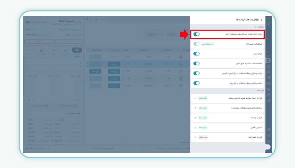Screen dimensions: 295x168
Task: Click the filter funnel icon in sidebar
Action: coord(269,78)
